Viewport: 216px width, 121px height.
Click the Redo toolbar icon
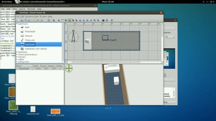(38, 20)
